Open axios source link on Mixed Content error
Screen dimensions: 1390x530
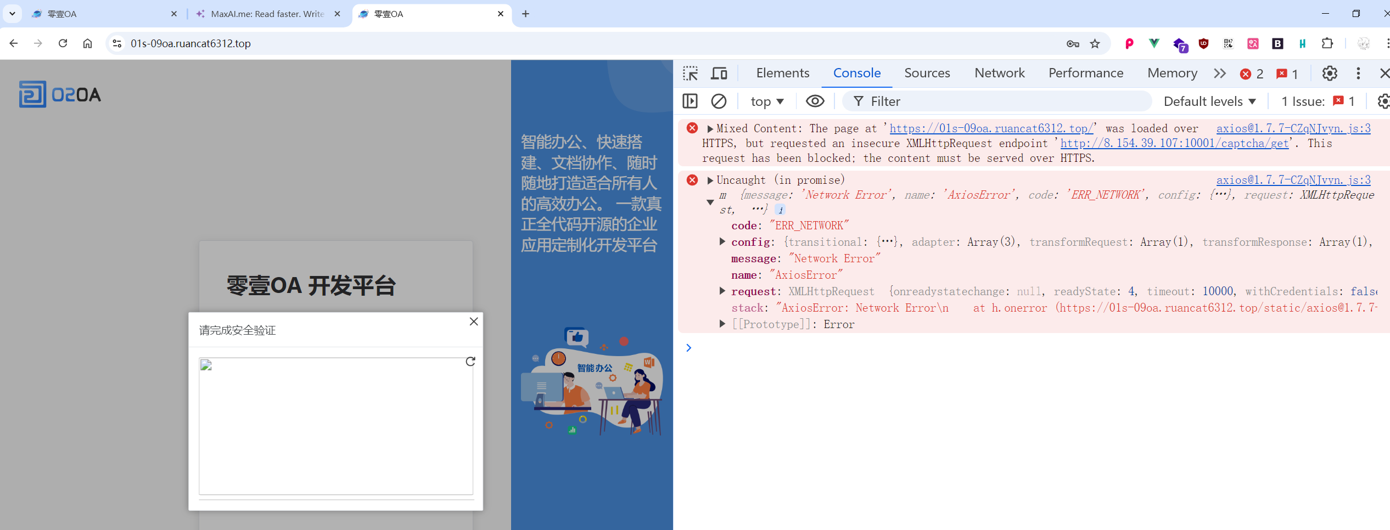1293,128
